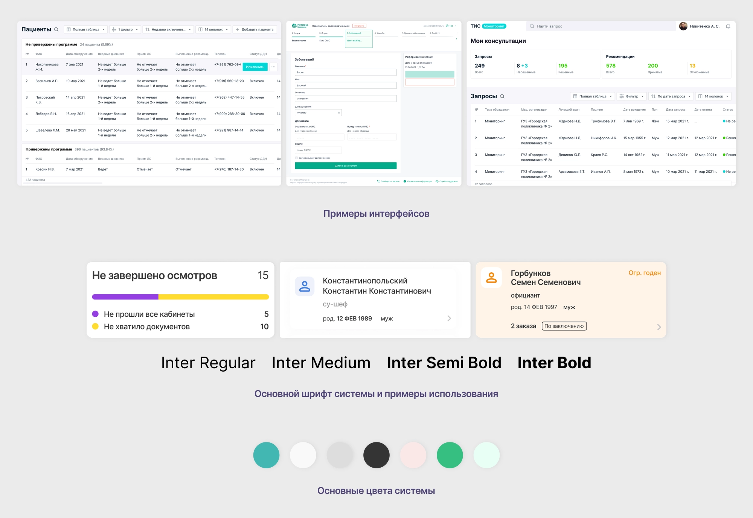
Task: Click the 'Исключить' button
Action: (255, 67)
